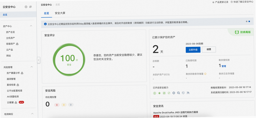Viewport: 256px width, 118px height.
Task: Click lock icon next to 资产暴露分析
Action: tap(22, 73)
